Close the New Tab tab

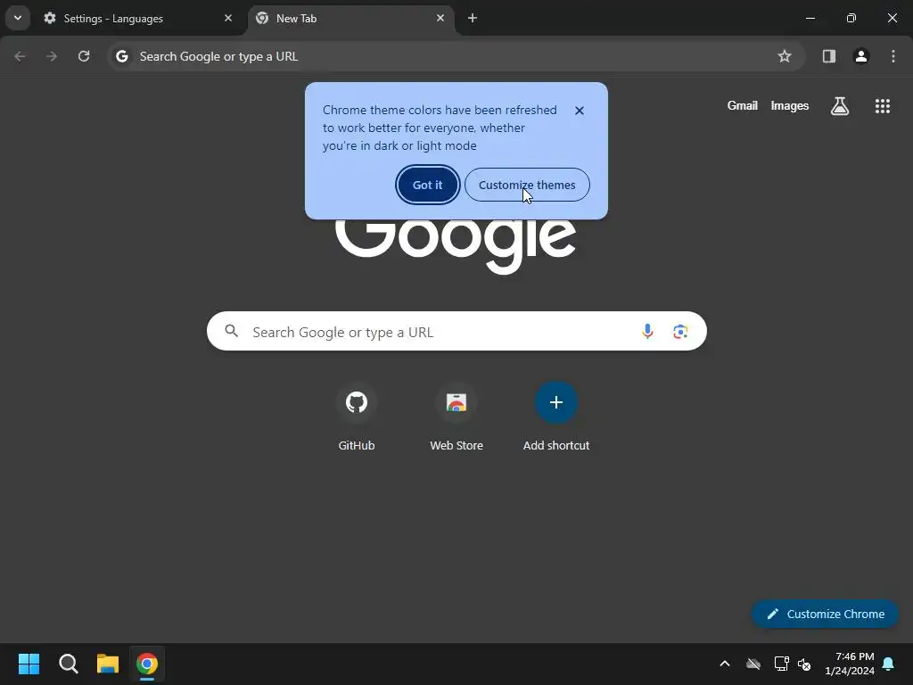coord(440,18)
